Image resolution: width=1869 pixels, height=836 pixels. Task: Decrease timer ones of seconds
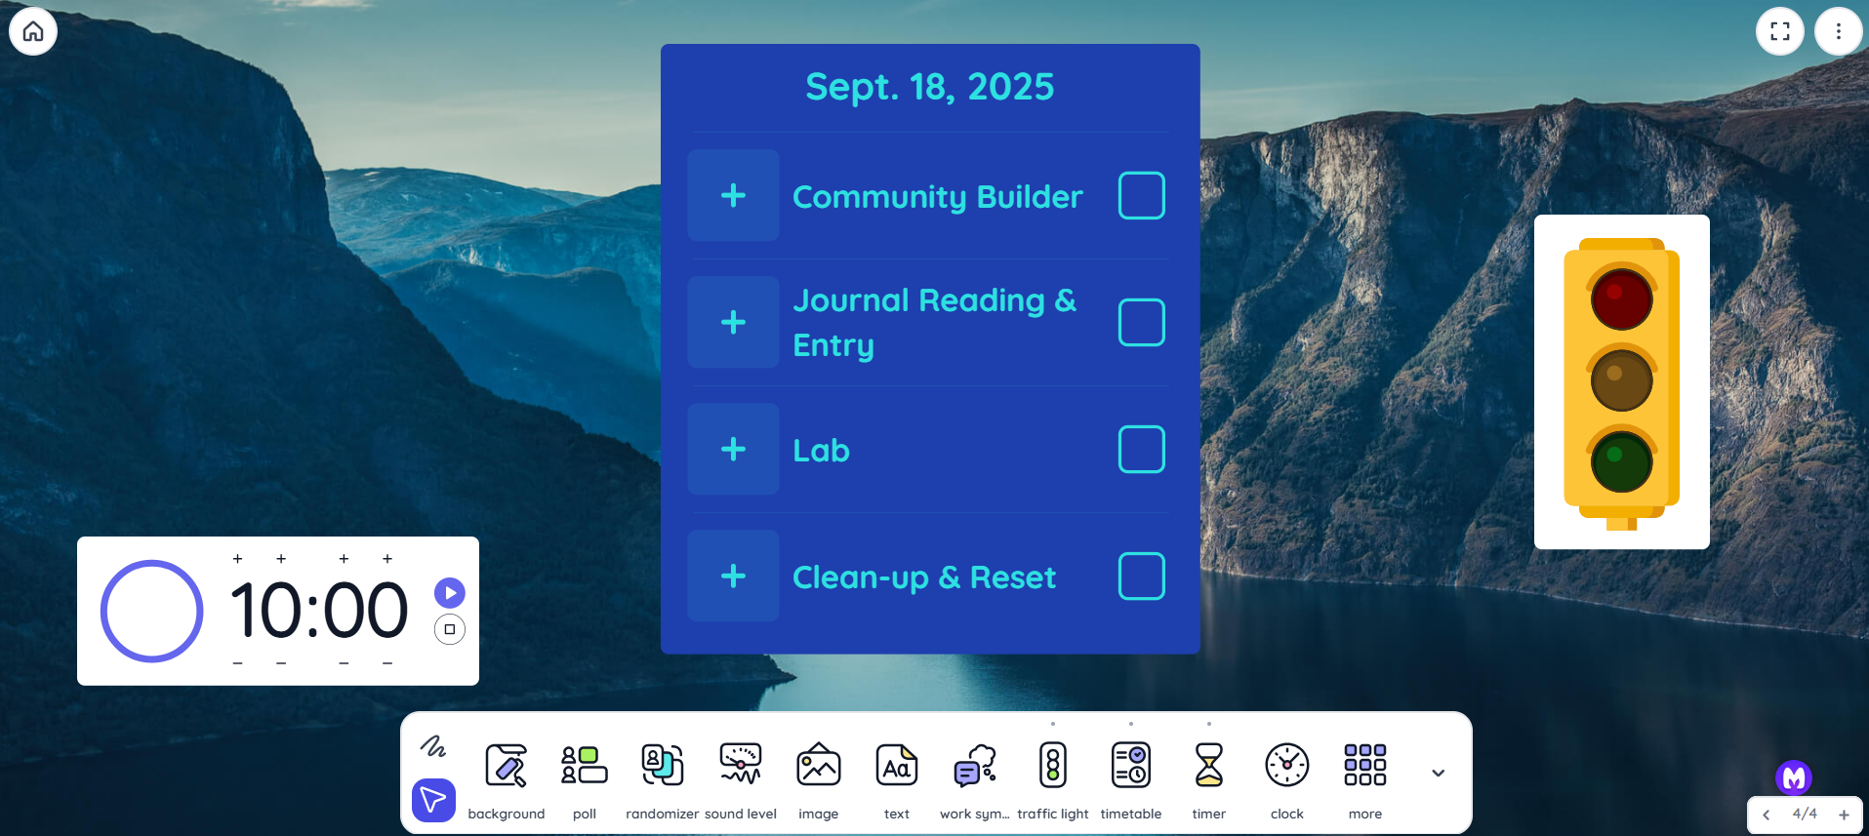(x=387, y=663)
